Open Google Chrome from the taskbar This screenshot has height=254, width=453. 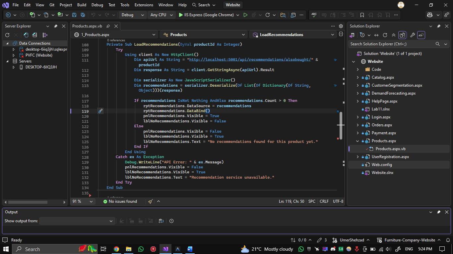click(116, 249)
